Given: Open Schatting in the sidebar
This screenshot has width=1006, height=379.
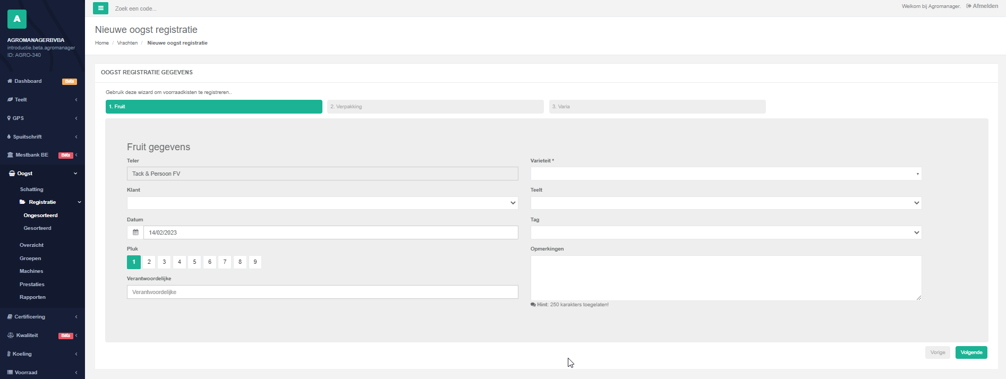Looking at the screenshot, I should pyautogui.click(x=32, y=189).
